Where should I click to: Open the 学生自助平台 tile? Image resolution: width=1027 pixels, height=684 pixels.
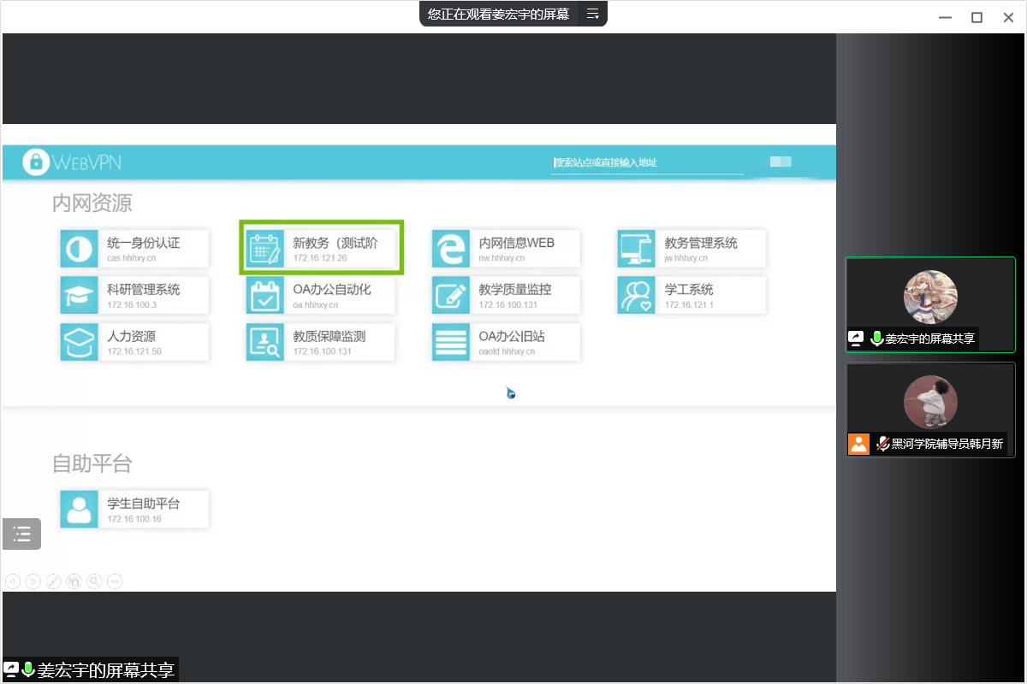pyautogui.click(x=134, y=509)
